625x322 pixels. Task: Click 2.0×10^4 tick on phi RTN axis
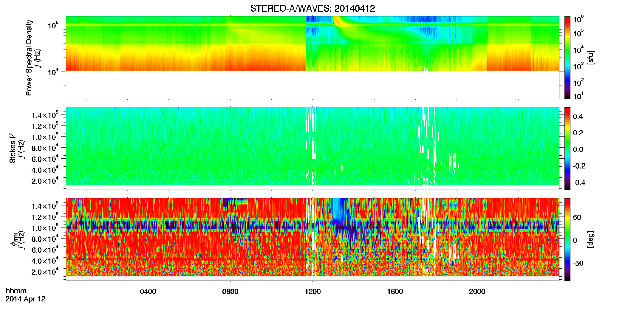pyautogui.click(x=45, y=271)
